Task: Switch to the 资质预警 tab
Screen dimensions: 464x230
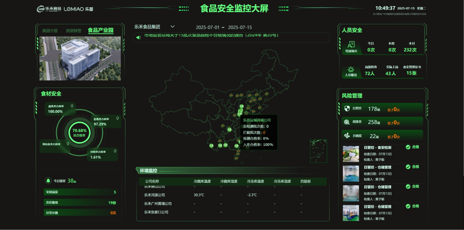Action: coord(74,31)
